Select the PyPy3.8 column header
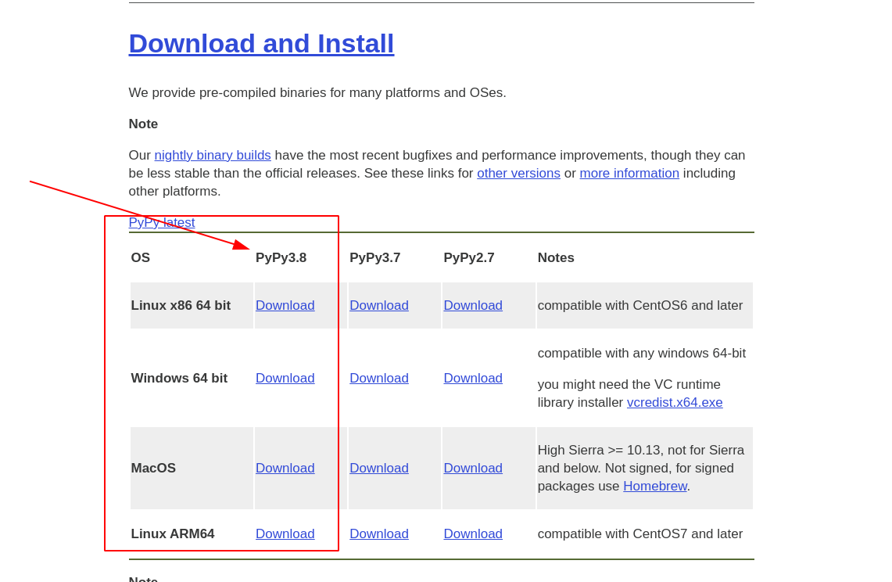The image size is (892, 582). pos(281,258)
